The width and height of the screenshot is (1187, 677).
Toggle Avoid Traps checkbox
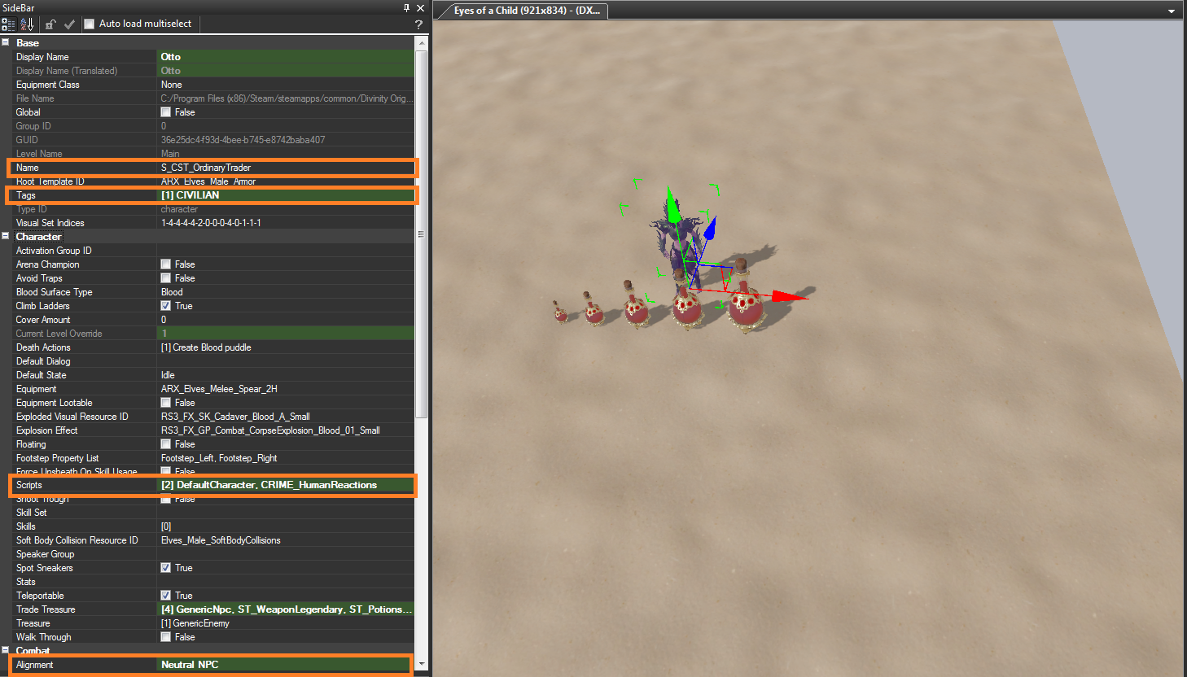tap(166, 278)
